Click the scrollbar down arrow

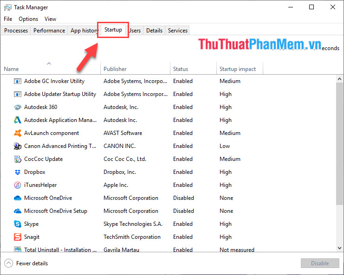click(339, 248)
